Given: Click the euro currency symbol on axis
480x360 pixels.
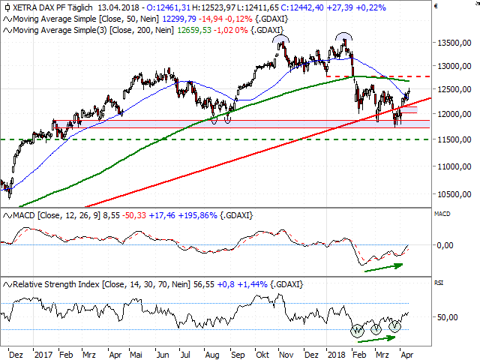Looking at the screenshot, I should click(436, 6).
